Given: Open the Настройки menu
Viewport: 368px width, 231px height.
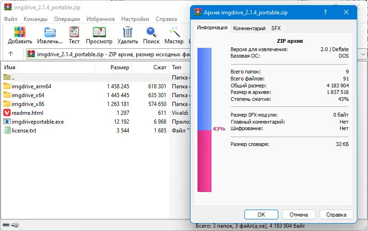Looking at the screenshot, I should point(135,19).
